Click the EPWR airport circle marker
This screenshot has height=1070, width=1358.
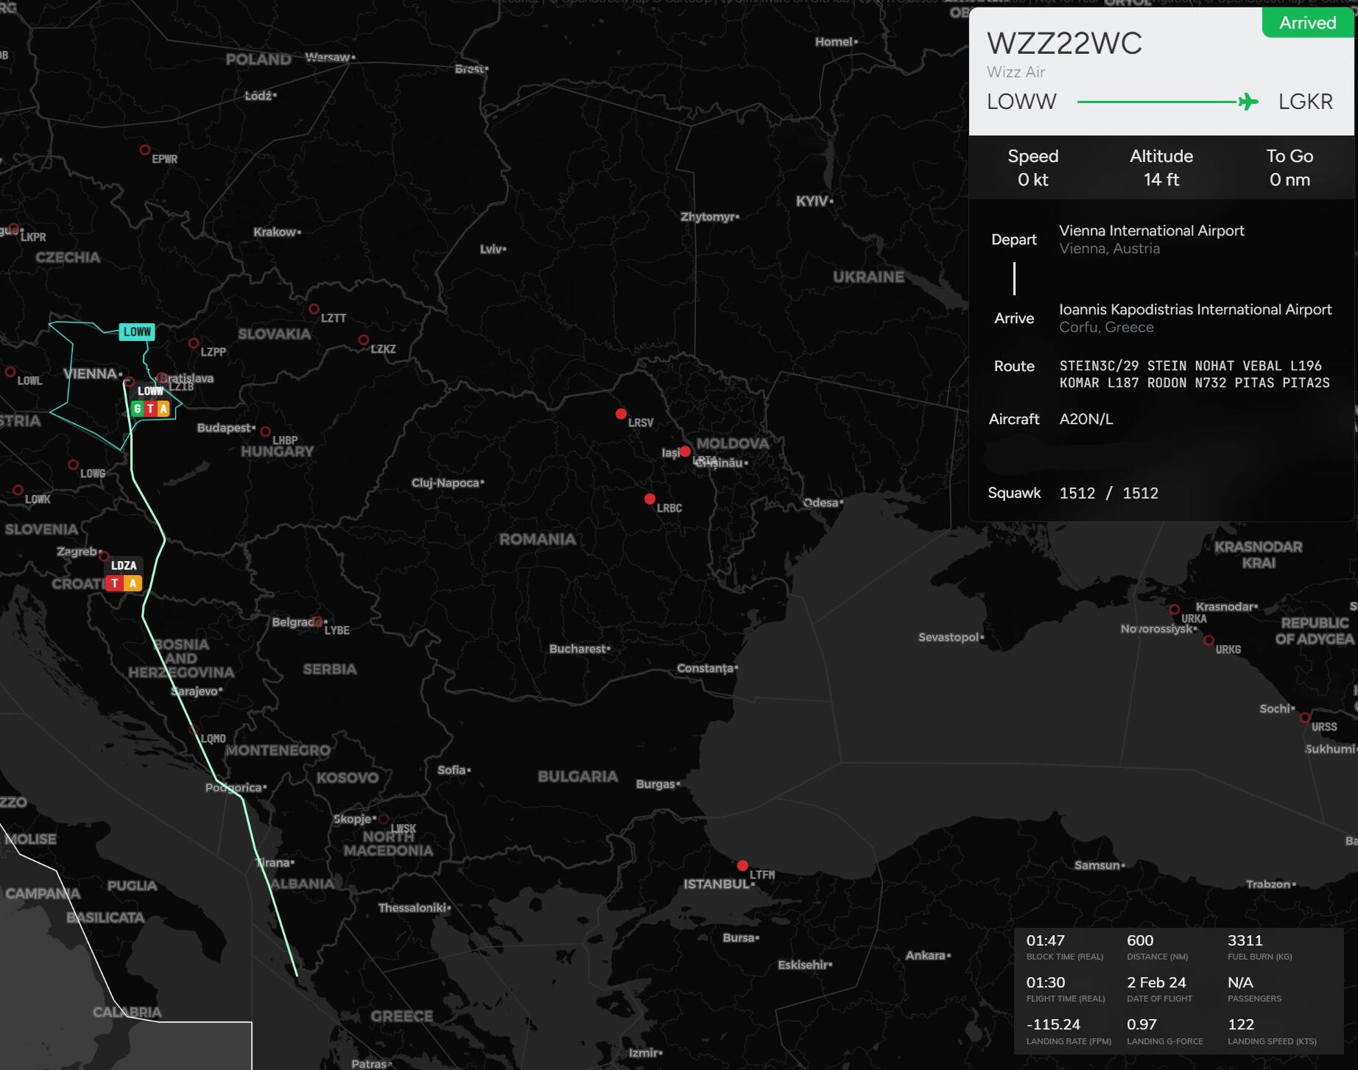tap(145, 150)
